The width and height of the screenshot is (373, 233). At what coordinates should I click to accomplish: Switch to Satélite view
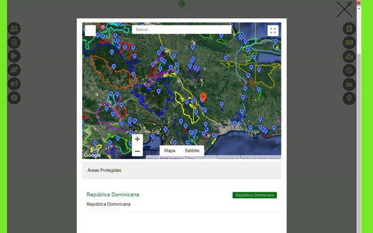[192, 150]
